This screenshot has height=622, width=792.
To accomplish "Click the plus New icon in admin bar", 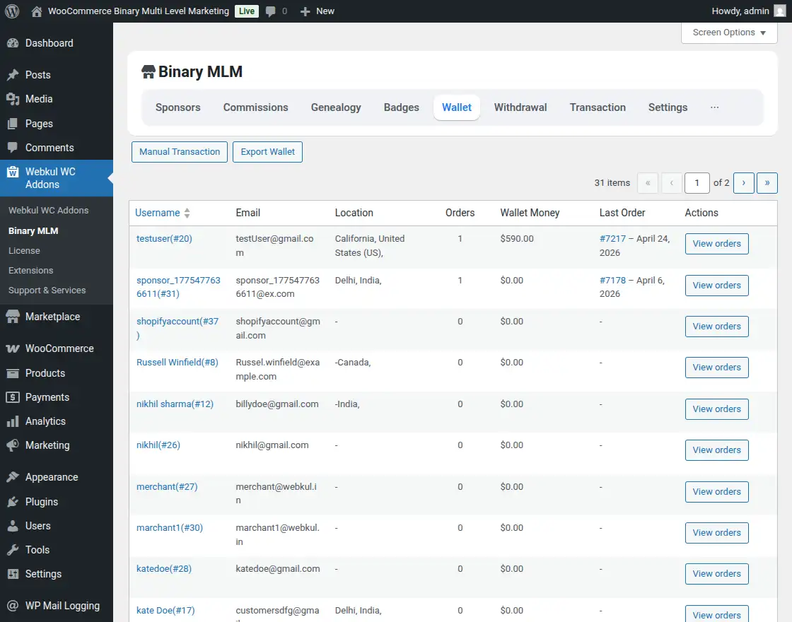I will 305,11.
